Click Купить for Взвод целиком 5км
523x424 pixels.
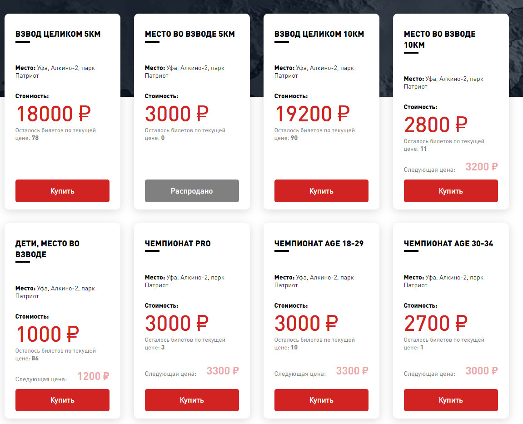[x=62, y=191]
